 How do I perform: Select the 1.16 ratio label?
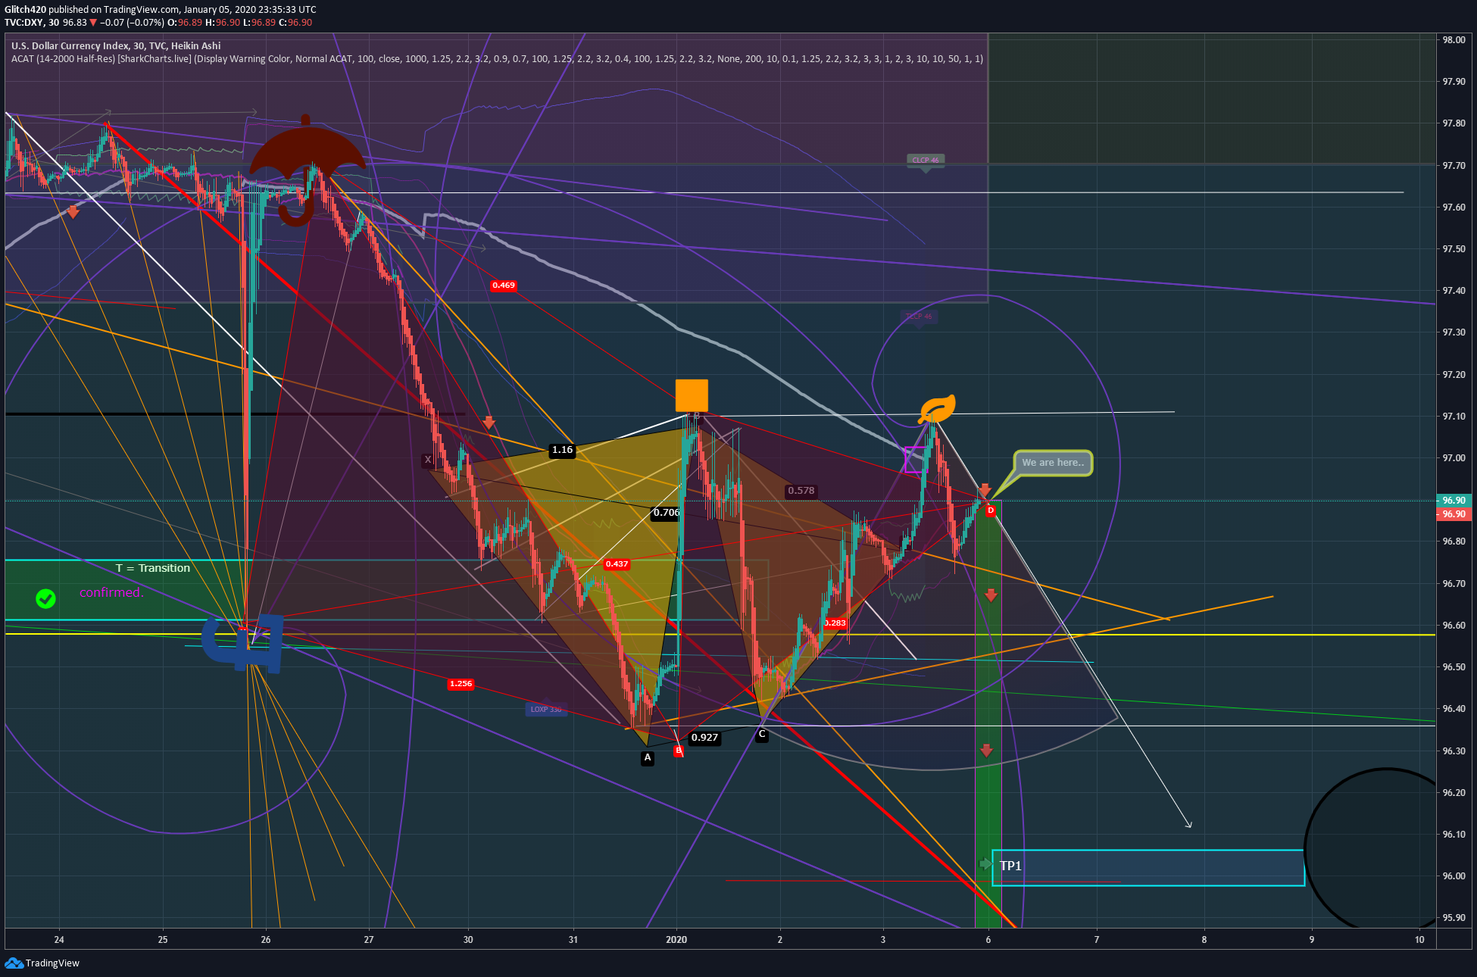[x=563, y=450]
